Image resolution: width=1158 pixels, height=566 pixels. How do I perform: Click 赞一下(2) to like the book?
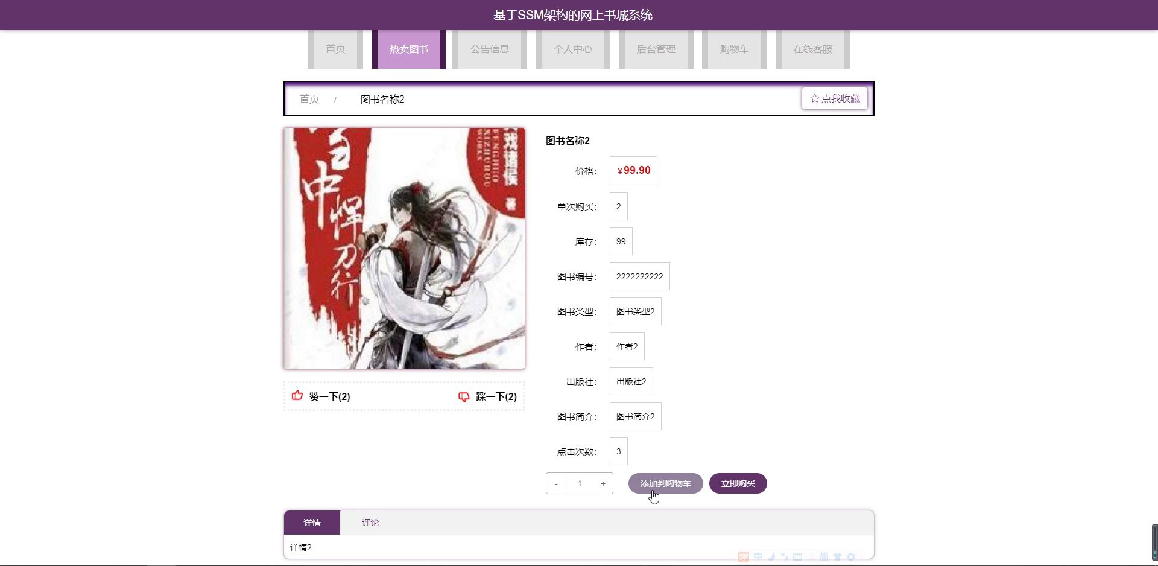point(321,396)
